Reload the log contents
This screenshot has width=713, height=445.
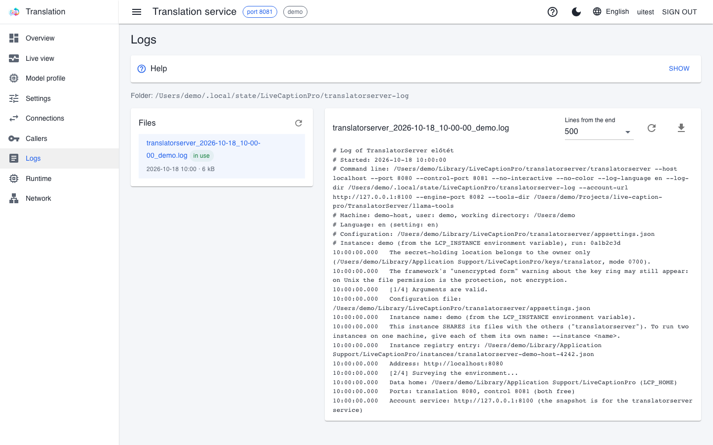[x=652, y=128]
